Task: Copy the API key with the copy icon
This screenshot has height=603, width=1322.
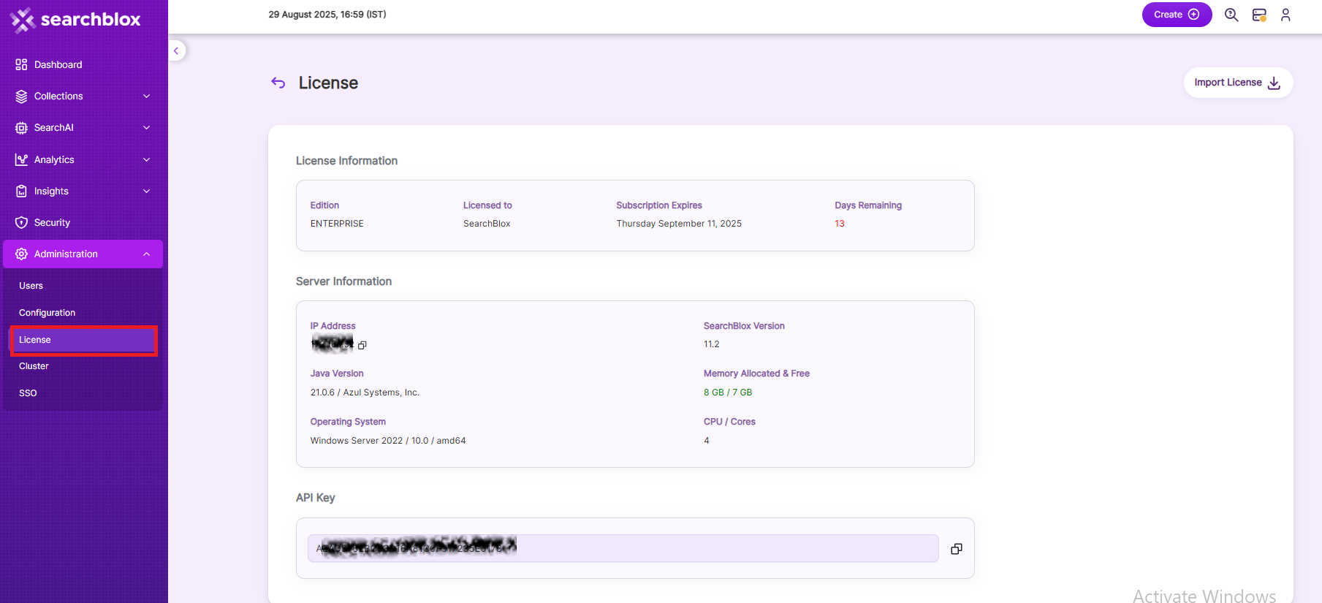Action: point(956,549)
